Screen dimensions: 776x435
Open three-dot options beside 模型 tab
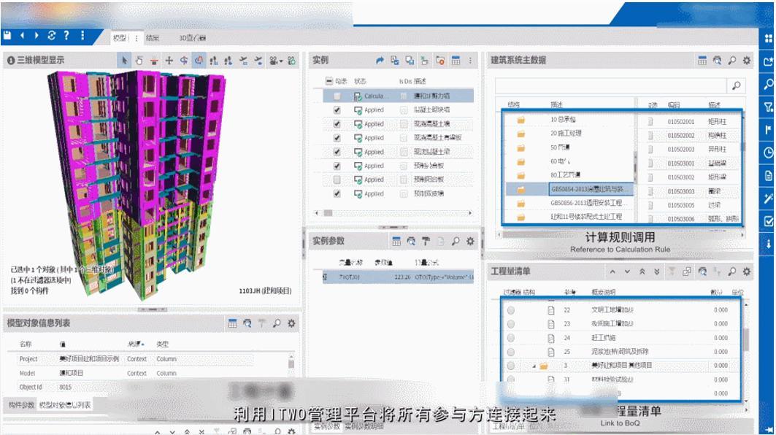click(x=137, y=38)
